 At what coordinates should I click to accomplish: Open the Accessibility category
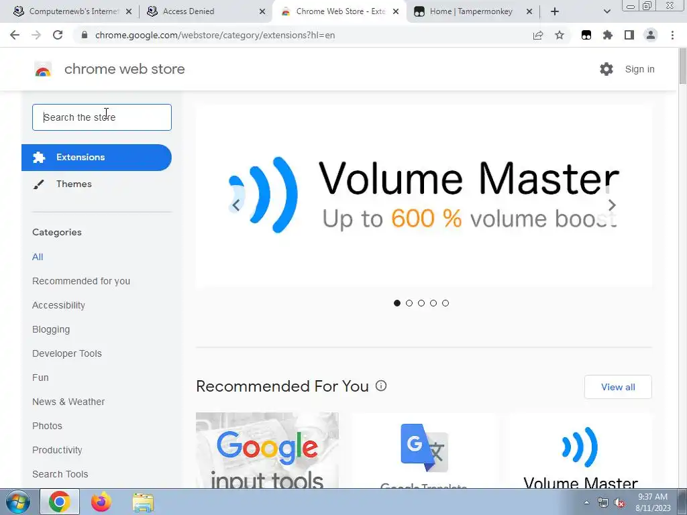pyautogui.click(x=59, y=305)
